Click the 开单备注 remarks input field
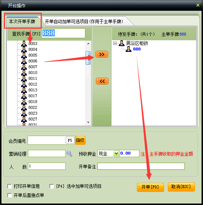 pyautogui.click(x=141, y=166)
